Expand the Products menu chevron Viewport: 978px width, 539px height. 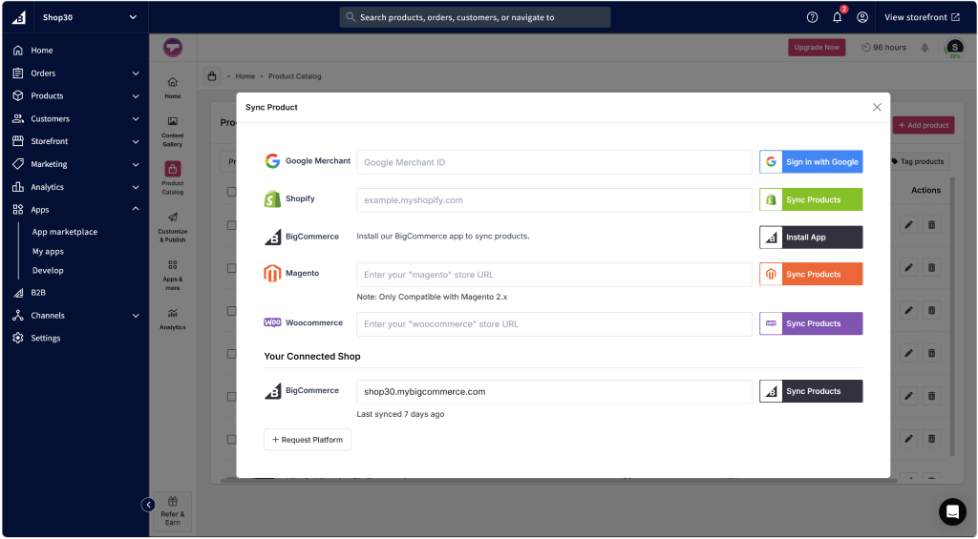pyautogui.click(x=136, y=96)
